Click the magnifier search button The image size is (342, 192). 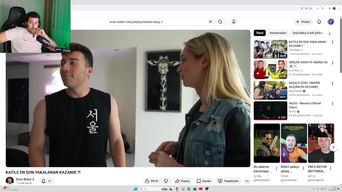coord(220,22)
